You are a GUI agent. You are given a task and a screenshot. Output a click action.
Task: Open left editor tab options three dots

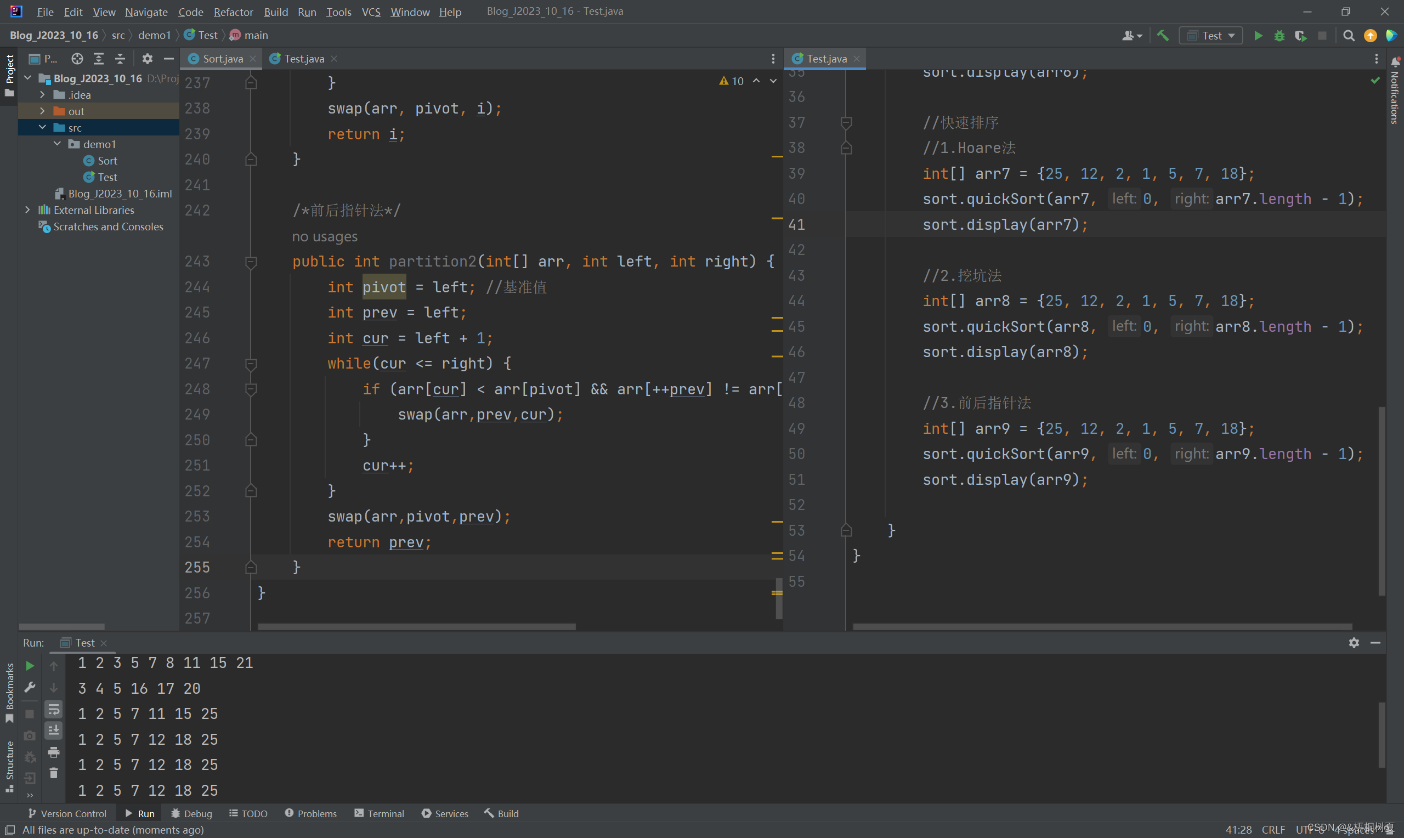[773, 59]
